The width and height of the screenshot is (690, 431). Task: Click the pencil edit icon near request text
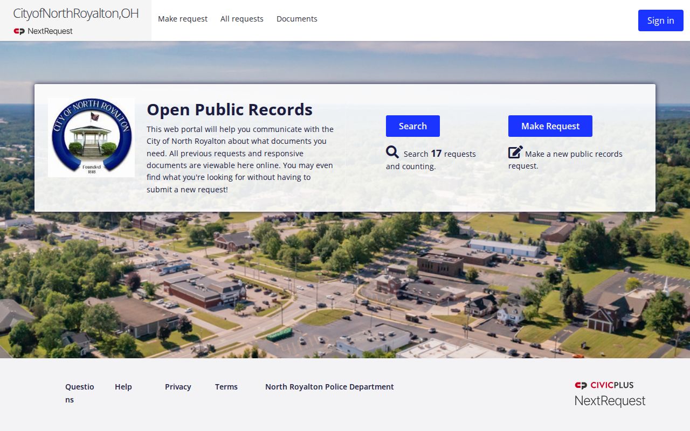515,152
